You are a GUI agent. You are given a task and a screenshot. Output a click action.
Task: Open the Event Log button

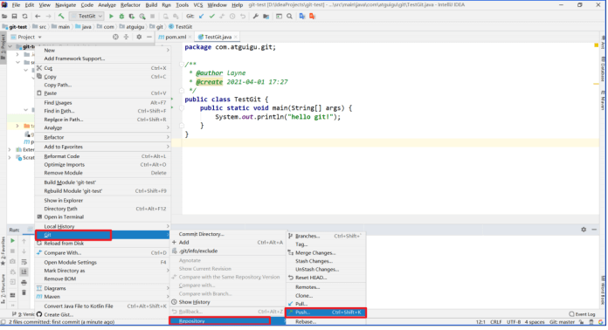[x=582, y=314]
